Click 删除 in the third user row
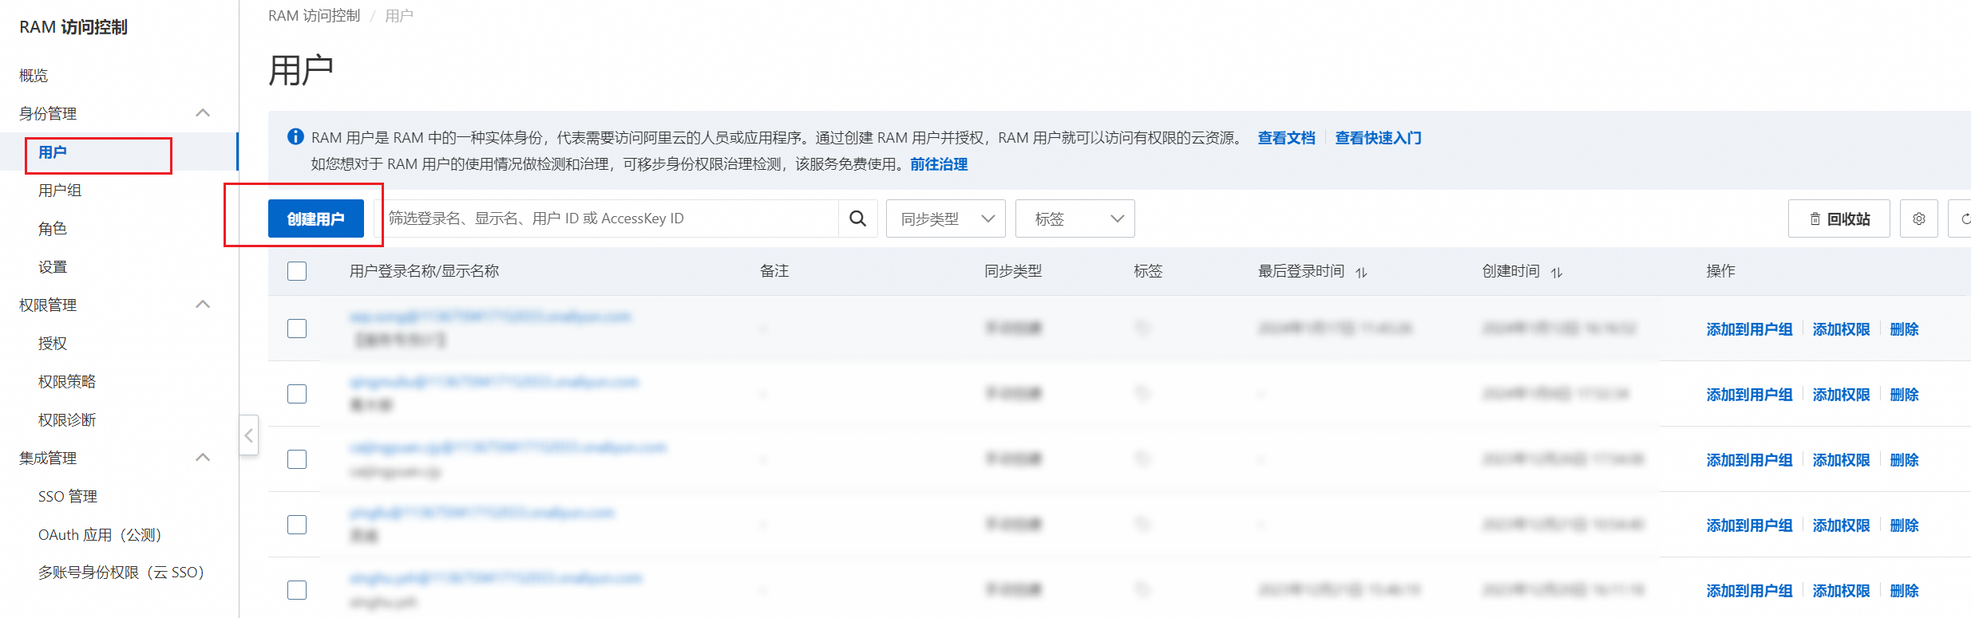The width and height of the screenshot is (1971, 618). (x=1904, y=460)
